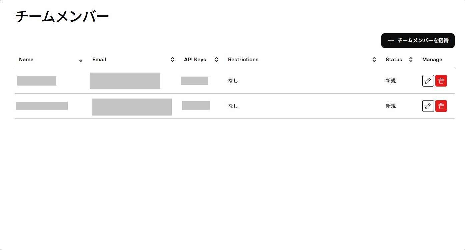
Task: Sort by Name chevron arrow
Action: [x=81, y=60]
